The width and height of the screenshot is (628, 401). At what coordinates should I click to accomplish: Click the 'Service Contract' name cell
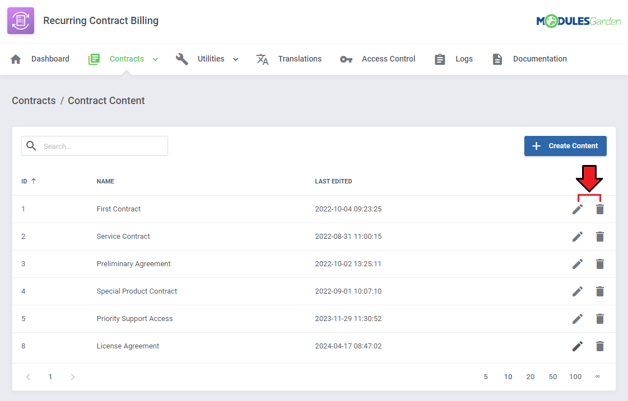coord(123,237)
